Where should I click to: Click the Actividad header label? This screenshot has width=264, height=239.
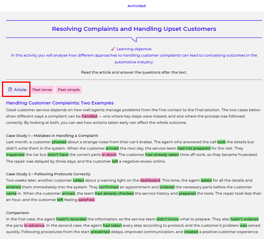pyautogui.click(x=136, y=6)
